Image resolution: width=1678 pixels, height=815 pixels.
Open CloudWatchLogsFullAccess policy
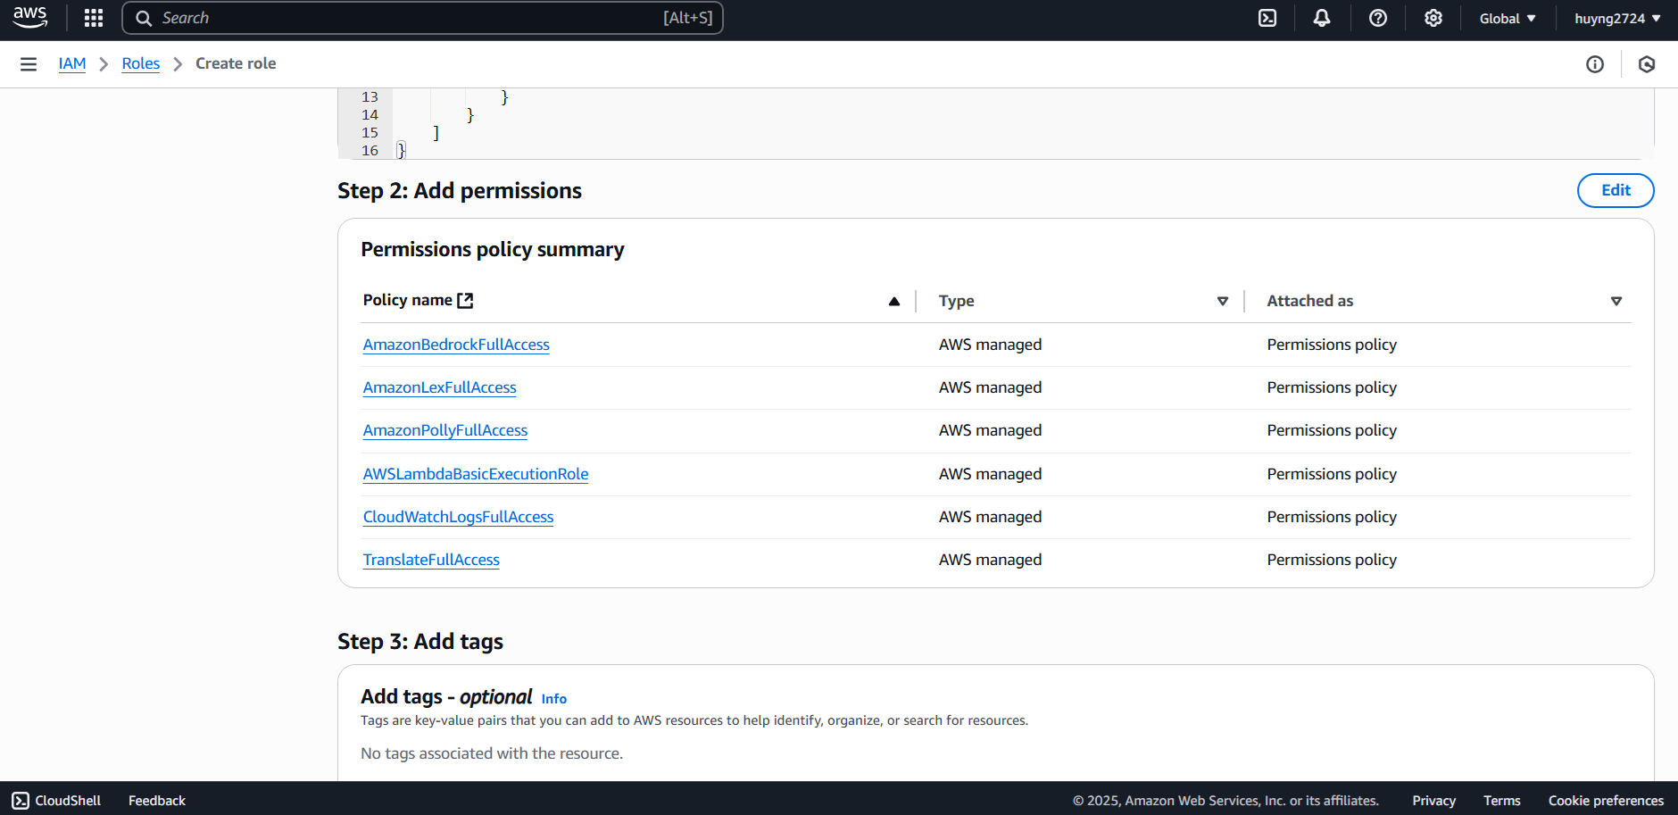[x=459, y=517]
